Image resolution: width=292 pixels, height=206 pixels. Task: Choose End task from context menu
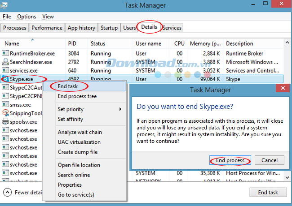[84, 86]
